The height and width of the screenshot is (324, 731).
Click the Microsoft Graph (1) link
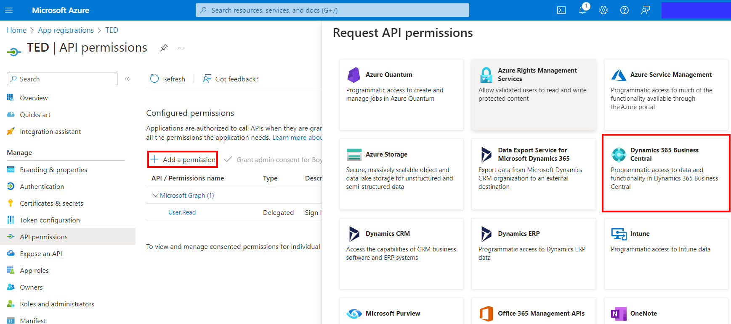(187, 196)
